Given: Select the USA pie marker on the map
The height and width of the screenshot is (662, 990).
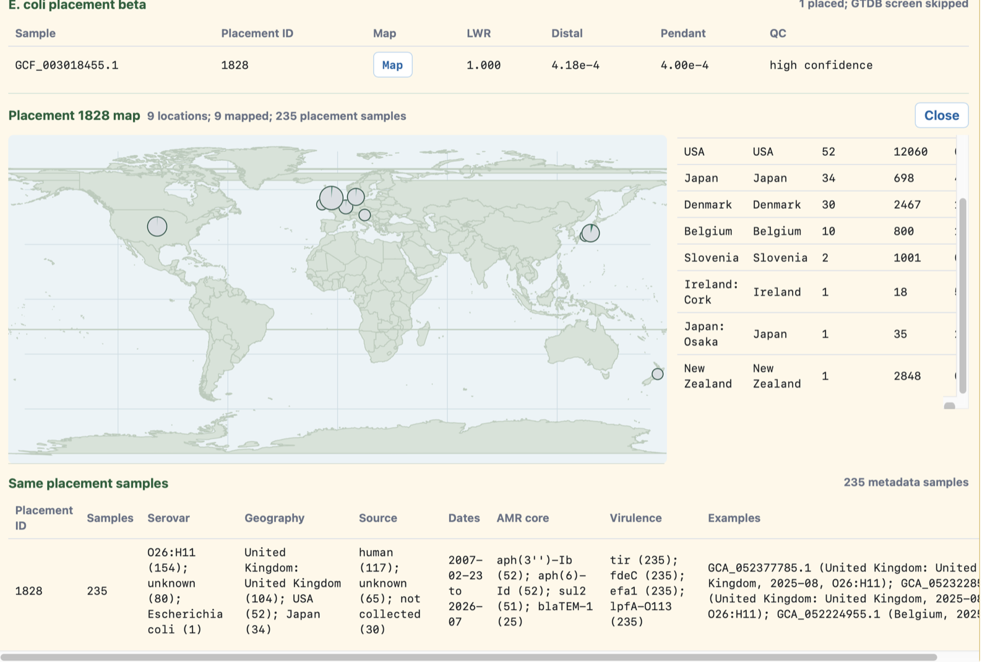Looking at the screenshot, I should click(x=157, y=226).
